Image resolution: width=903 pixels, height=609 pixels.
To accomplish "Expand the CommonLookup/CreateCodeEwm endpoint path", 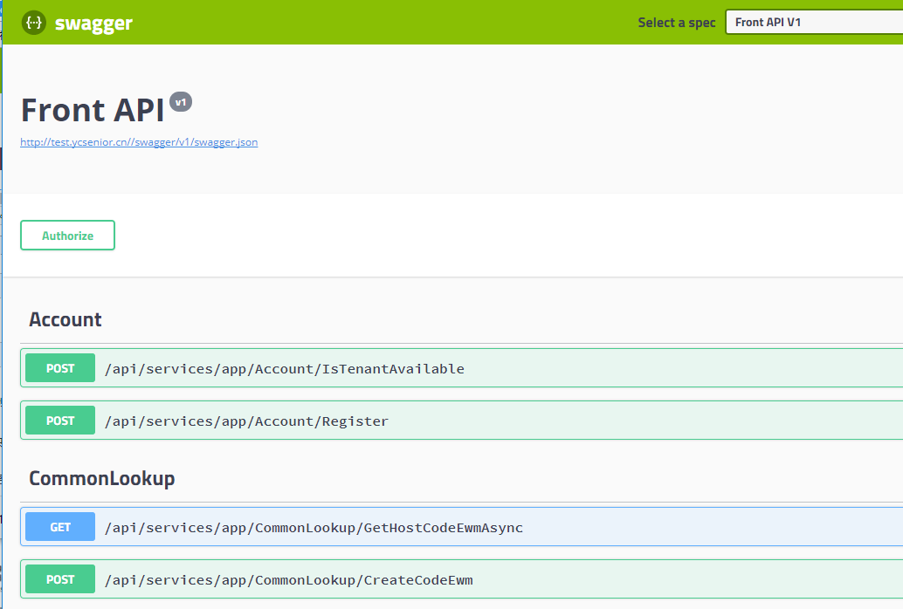I will (288, 579).
